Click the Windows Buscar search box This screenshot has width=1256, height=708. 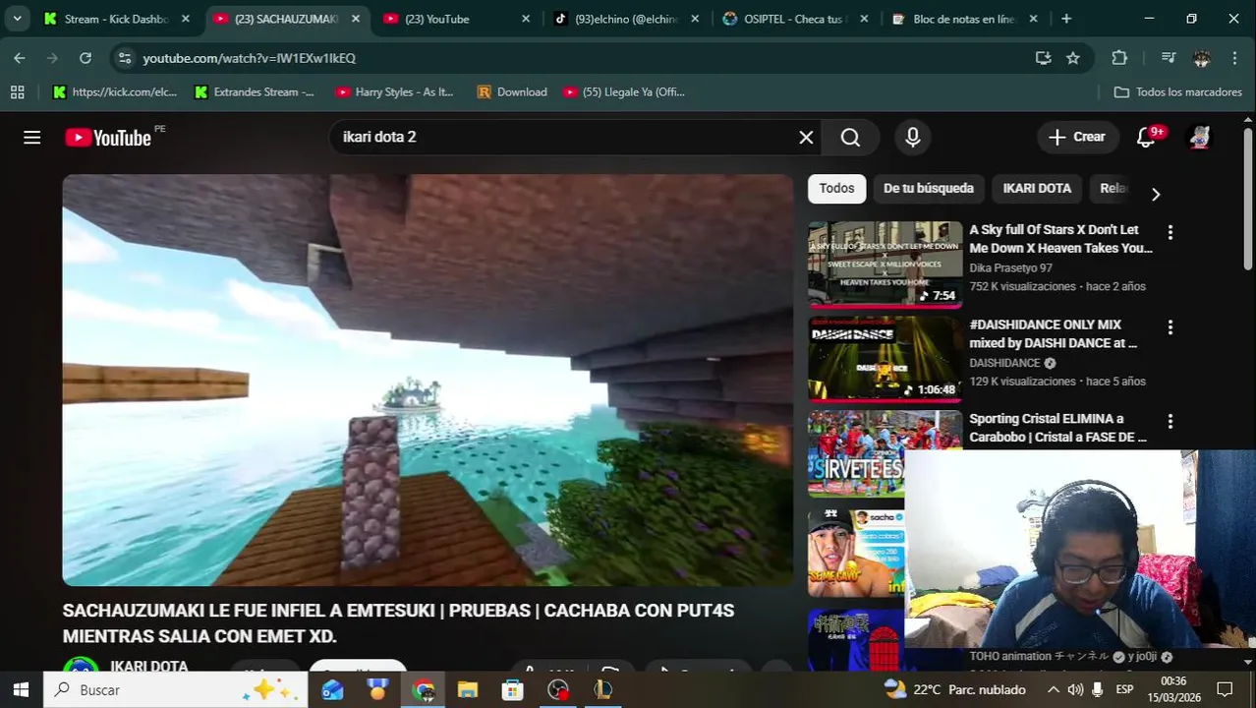[x=175, y=690]
